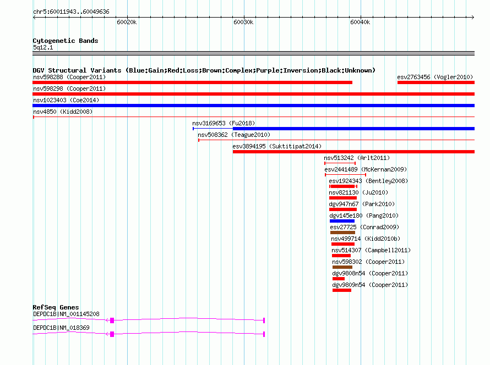This screenshot has height=365, width=490.
Task: Click the NM_018369 transcript end exon at right
Action: point(264,334)
